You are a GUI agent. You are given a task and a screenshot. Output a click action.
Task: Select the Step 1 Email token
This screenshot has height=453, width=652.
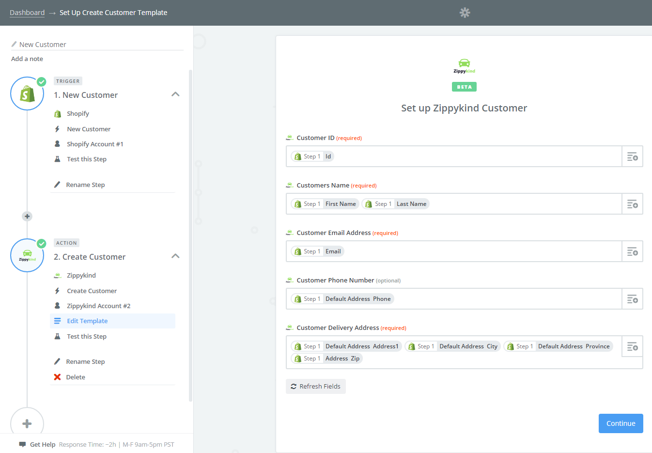[317, 251]
